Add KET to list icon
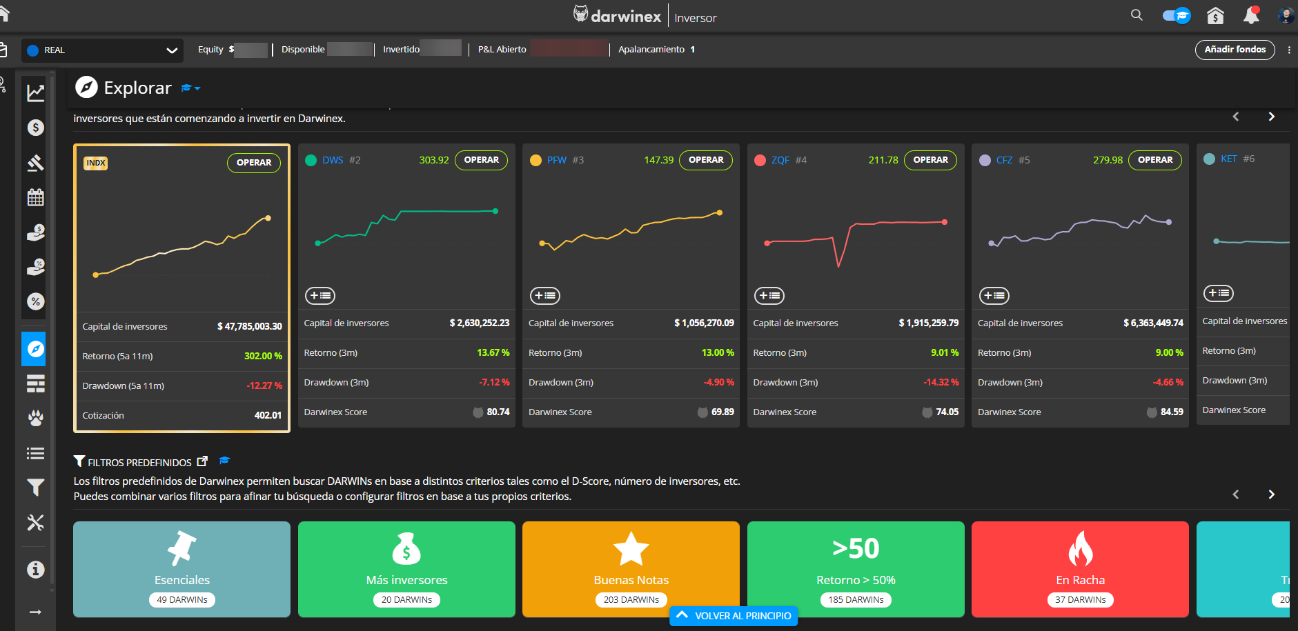This screenshot has width=1298, height=631. pyautogui.click(x=1219, y=293)
